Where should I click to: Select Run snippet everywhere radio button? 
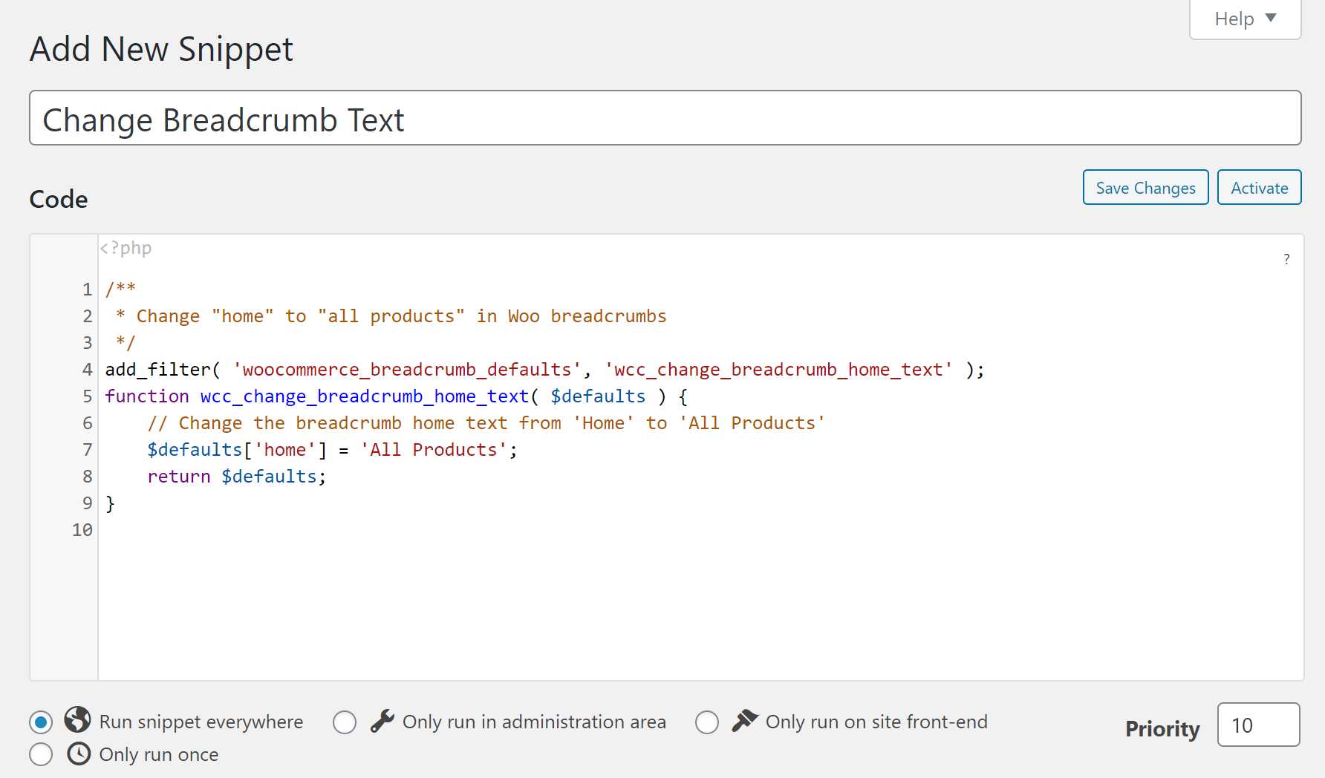41,722
